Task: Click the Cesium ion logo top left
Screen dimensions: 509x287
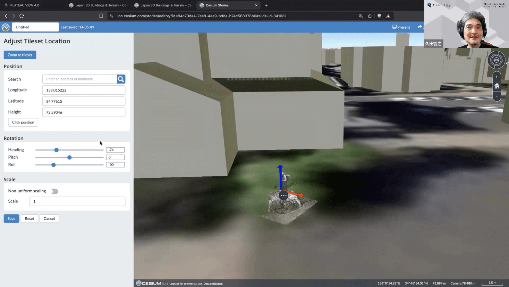Action: coord(6,27)
